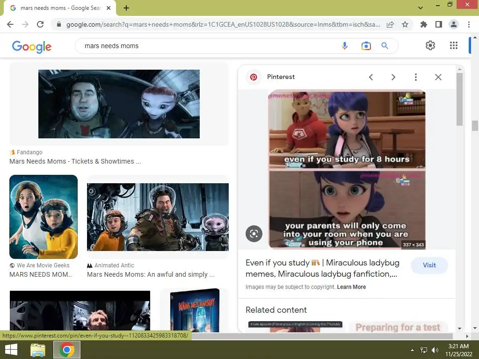Image resolution: width=479 pixels, height=359 pixels.
Task: Open the Animated Antic group scene thumbnail
Action: [158, 217]
